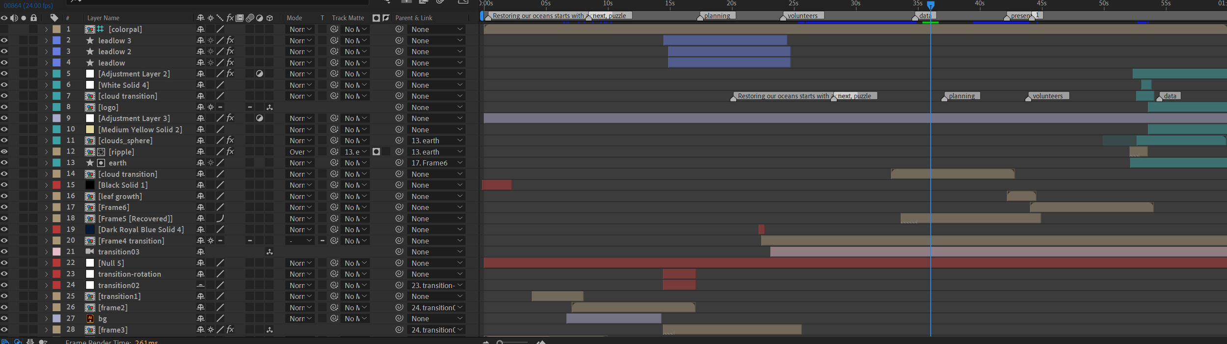Enable motion blur for leadlow 3 layer
Image resolution: width=1227 pixels, height=344 pixels.
pyautogui.click(x=250, y=40)
